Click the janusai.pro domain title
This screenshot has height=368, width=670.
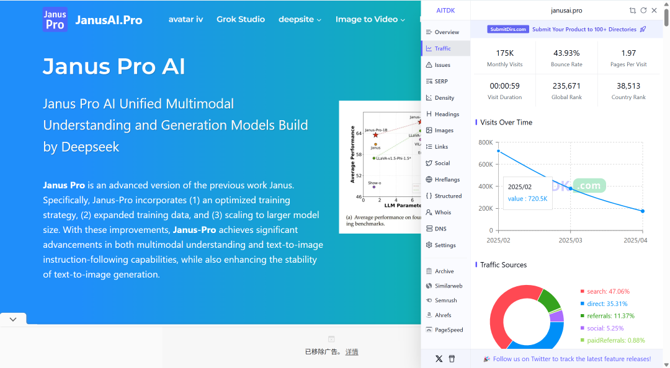point(566,11)
